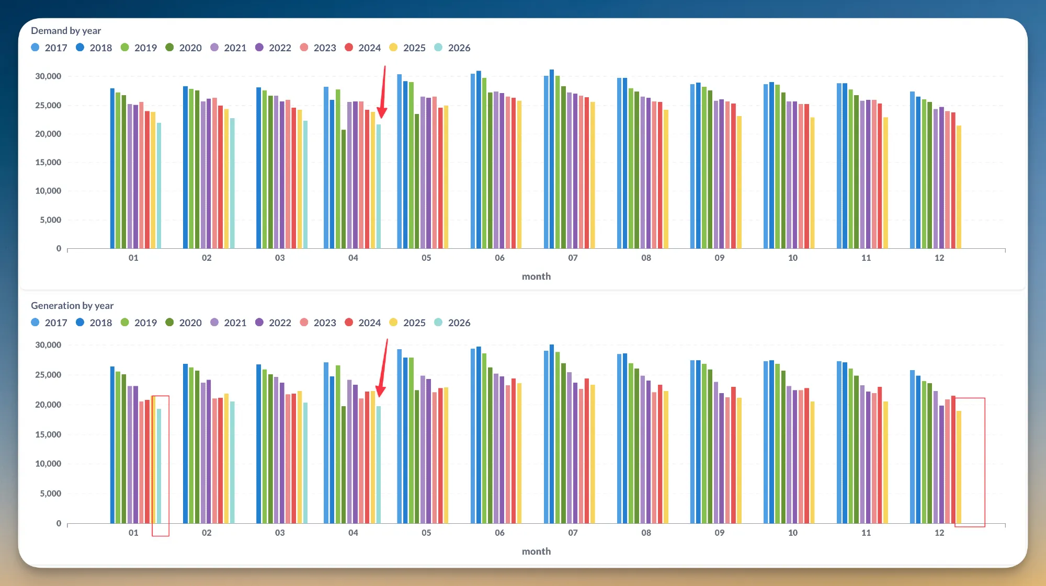Toggle 2018 series in Generation by year legend

pos(94,323)
